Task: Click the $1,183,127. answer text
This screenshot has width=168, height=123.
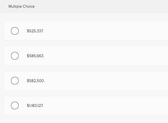Action: [35, 106]
